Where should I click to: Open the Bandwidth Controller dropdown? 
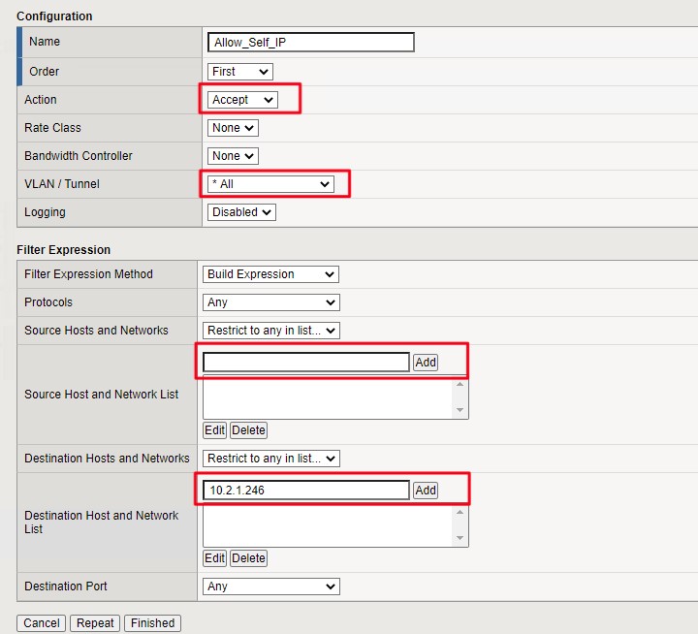point(233,156)
